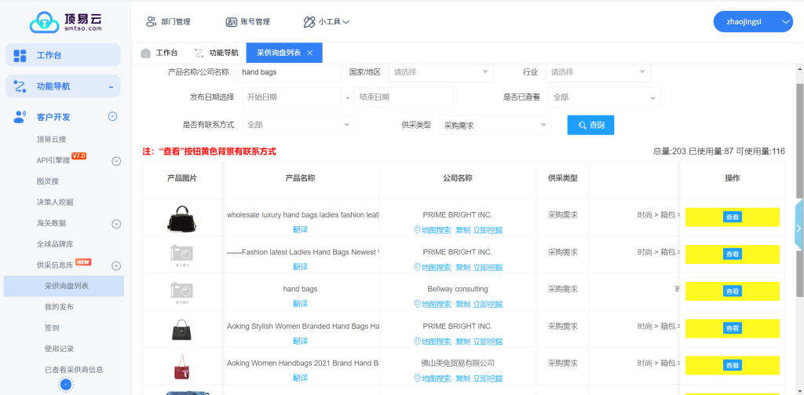Click 地图搜索 for Bellway consulting

(x=432, y=304)
